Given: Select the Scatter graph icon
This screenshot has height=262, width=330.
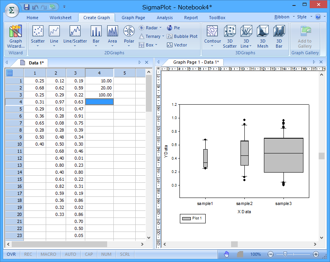Looking at the screenshot, I should pos(38,31).
